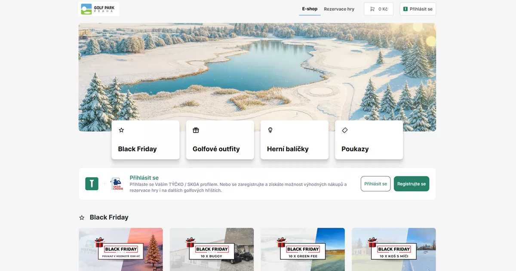
Task: Open the 10 x Buggy product thumbnail
Action: coord(212,249)
